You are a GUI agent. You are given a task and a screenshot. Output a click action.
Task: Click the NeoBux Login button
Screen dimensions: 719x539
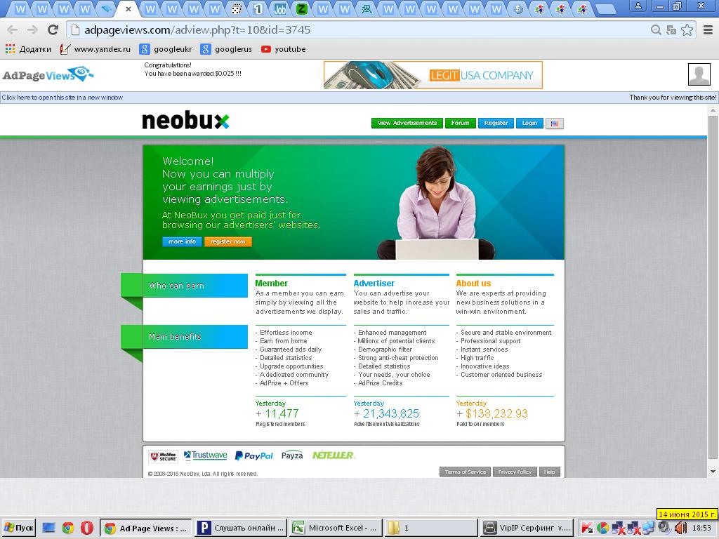click(x=529, y=123)
